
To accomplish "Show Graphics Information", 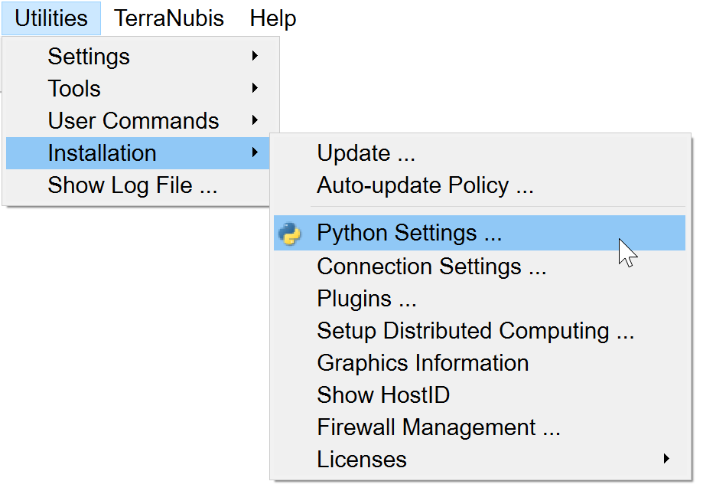I will (x=422, y=363).
